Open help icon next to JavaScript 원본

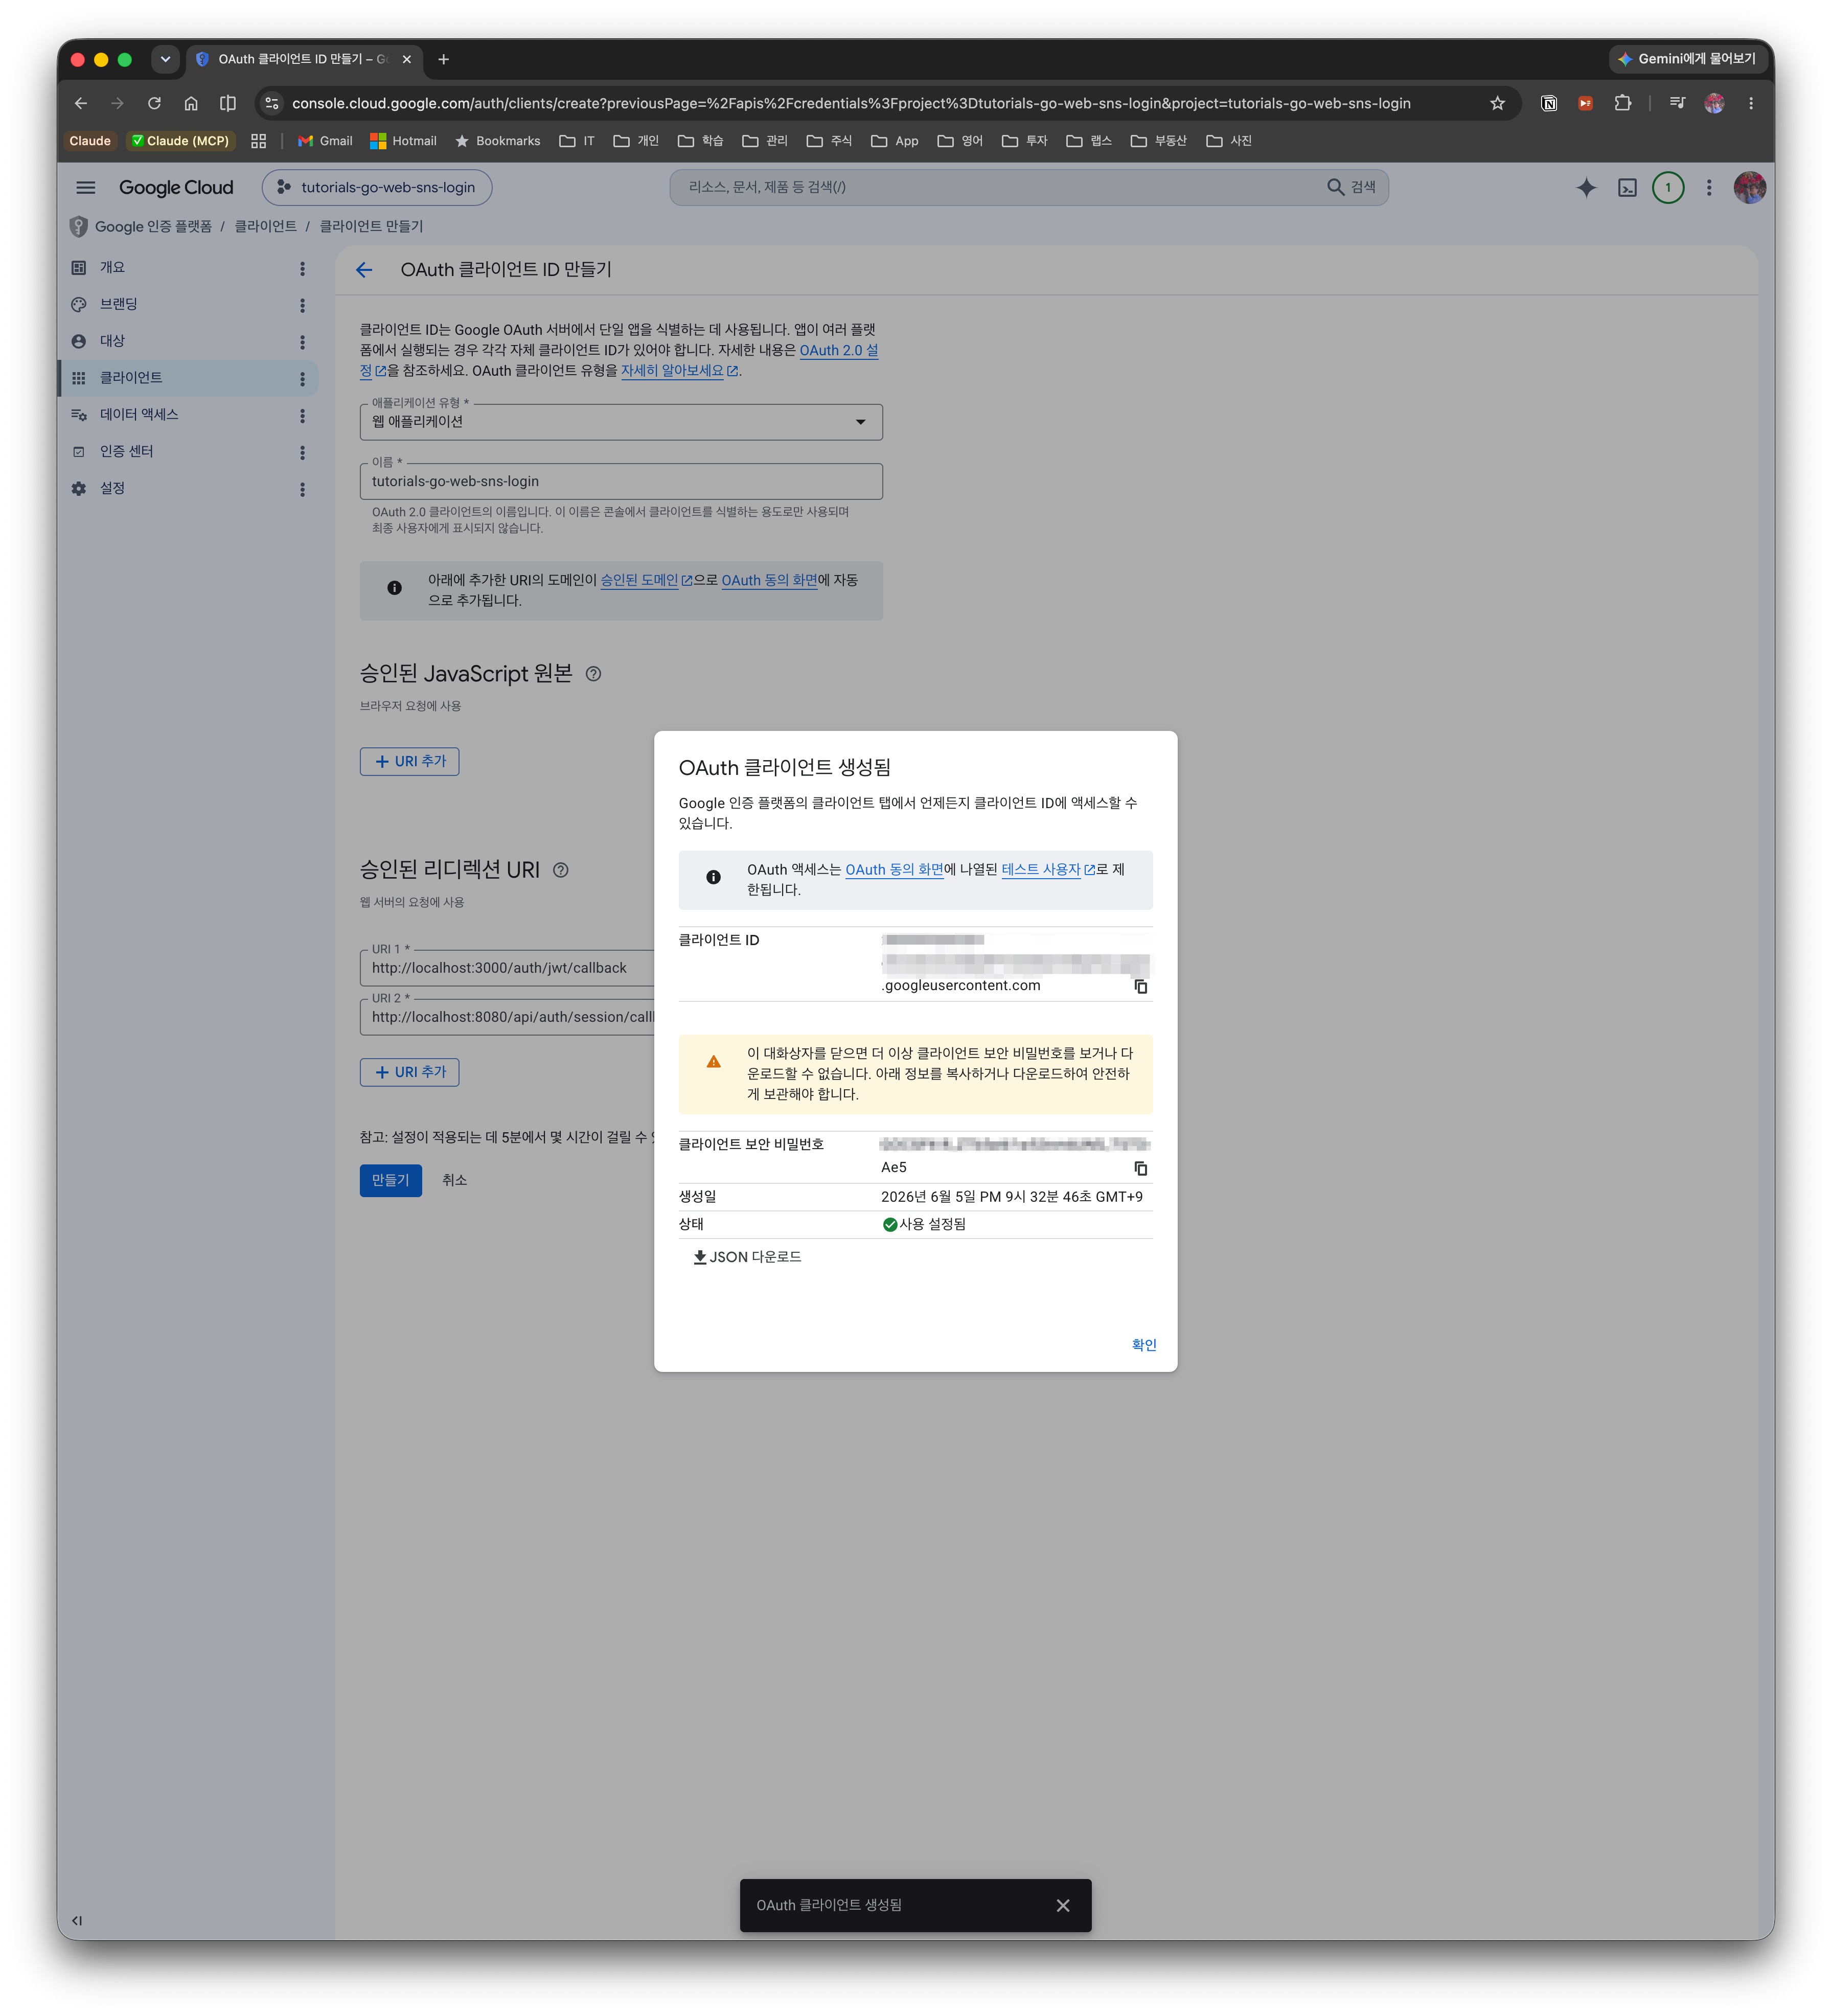[x=593, y=675]
